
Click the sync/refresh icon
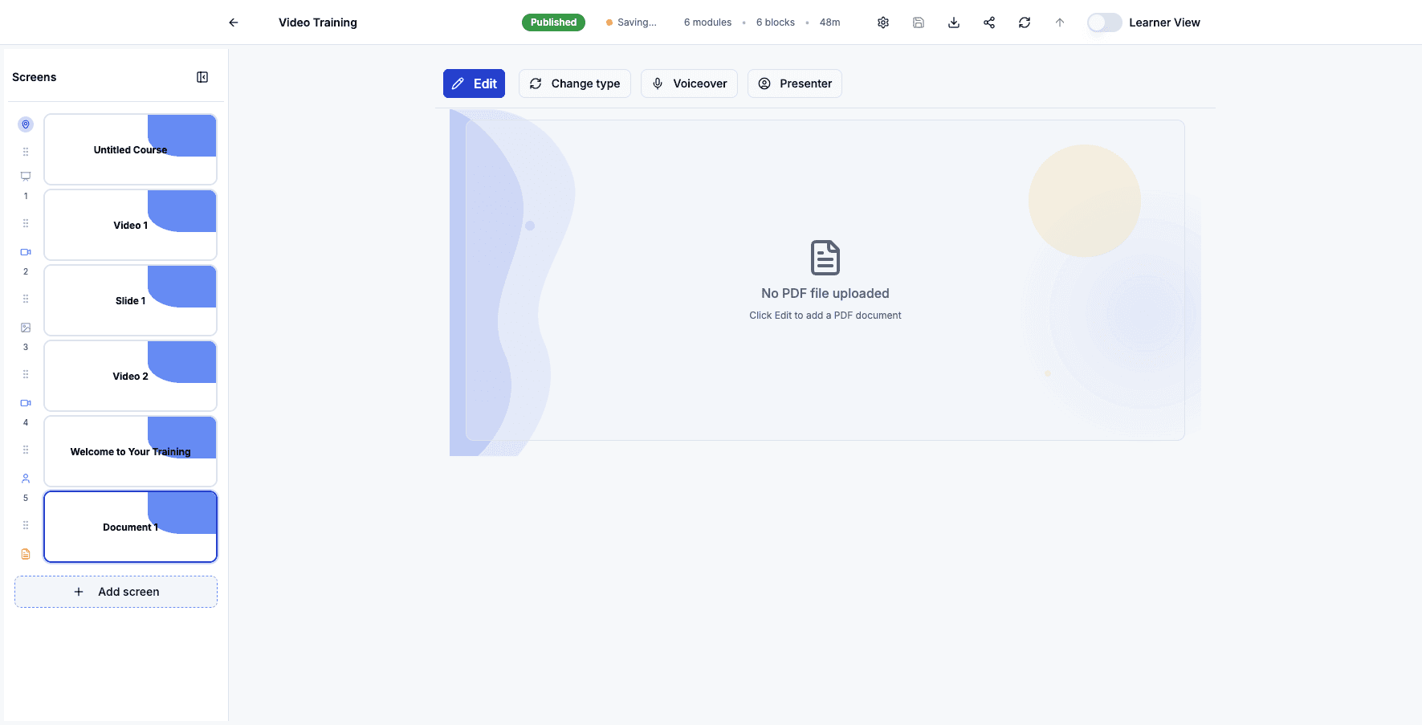(1025, 22)
